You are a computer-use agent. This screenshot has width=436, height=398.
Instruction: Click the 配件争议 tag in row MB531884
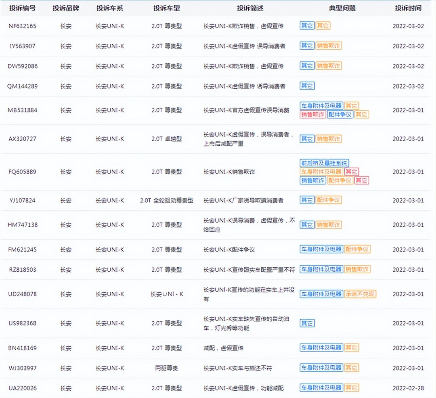pyautogui.click(x=340, y=114)
